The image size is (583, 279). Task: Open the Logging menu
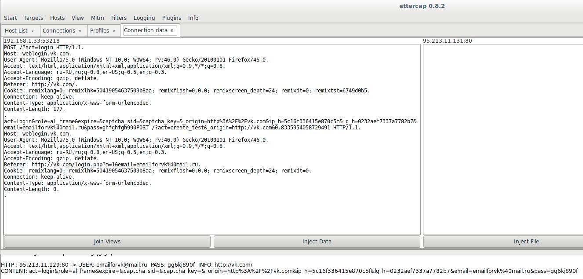point(144,18)
